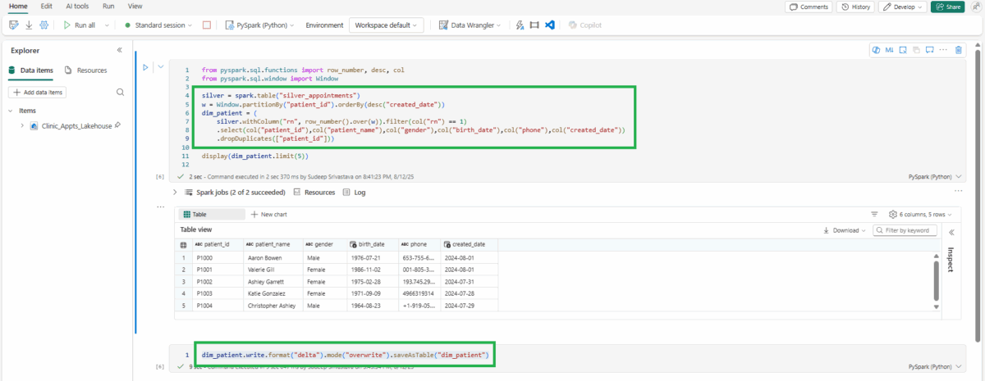Image resolution: width=985 pixels, height=381 pixels.
Task: Collapse the Inspect side panel
Action: pos(952,232)
